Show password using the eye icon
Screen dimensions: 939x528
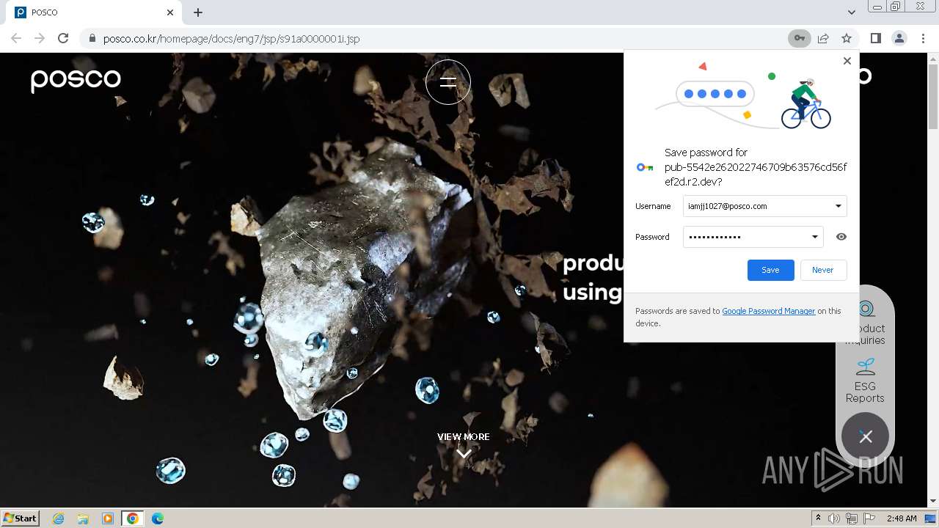point(841,237)
